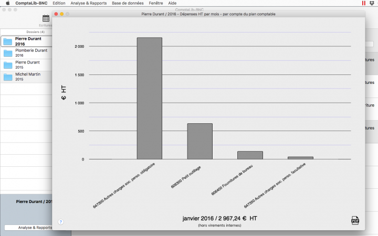This screenshot has height=236, width=378.
Task: Click the € HT axis title
Action: [64, 92]
